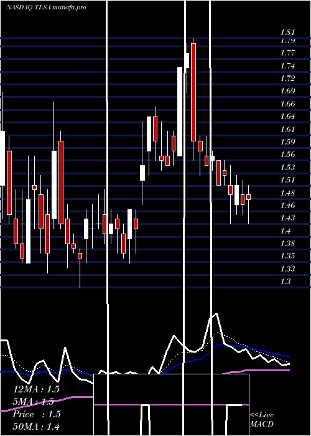Viewport: 311px width, 436px height.
Task: Click the 1.77 price axis label
Action: click(287, 52)
